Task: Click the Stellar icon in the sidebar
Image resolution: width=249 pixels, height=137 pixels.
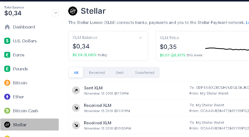Action: click(x=7, y=125)
